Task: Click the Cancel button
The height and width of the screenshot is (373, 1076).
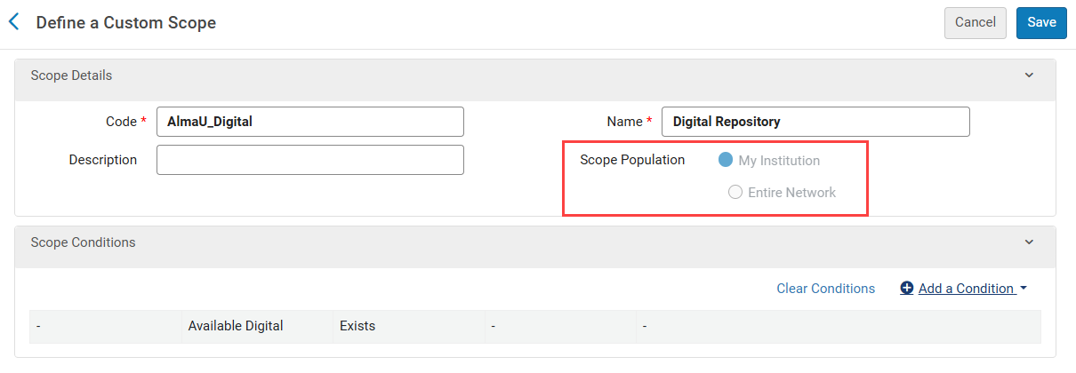Action: click(x=976, y=23)
